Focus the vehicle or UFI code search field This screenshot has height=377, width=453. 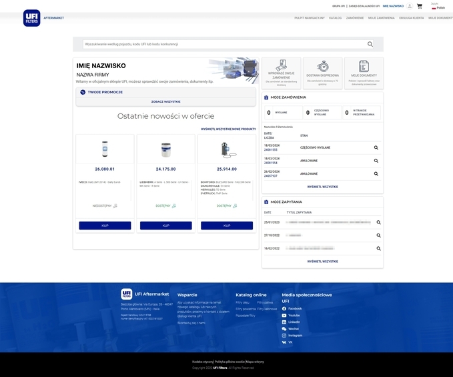coord(223,44)
